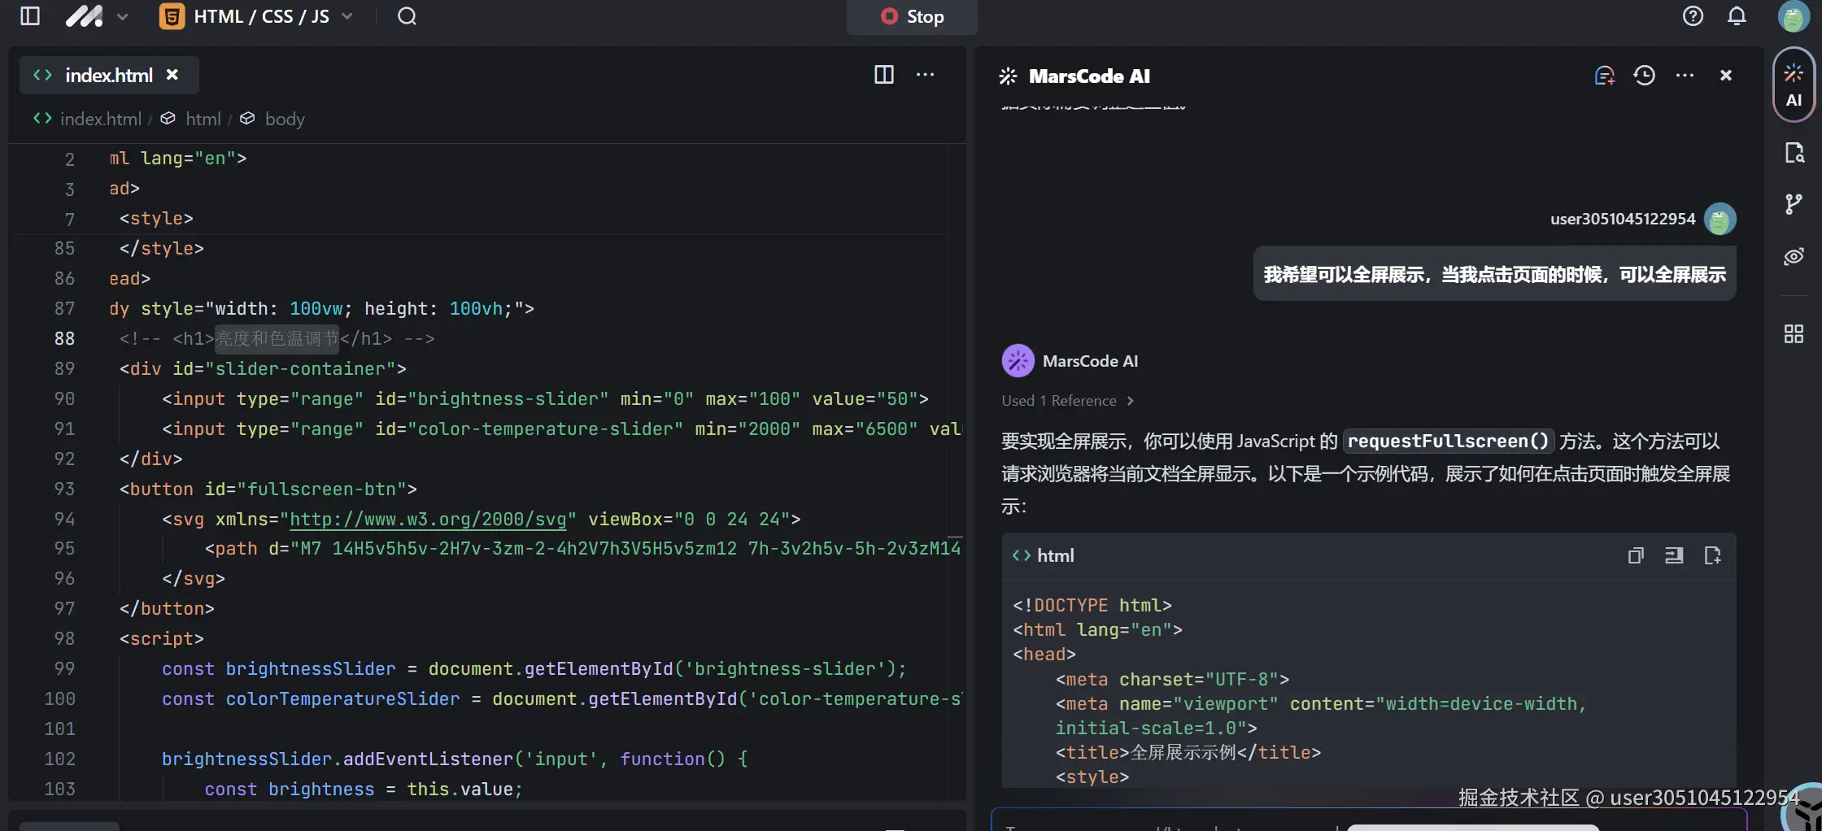
Task: Split the editor view
Action: (884, 75)
